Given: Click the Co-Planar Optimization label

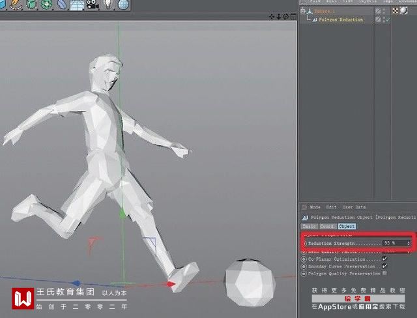Looking at the screenshot, I should tap(336, 259).
